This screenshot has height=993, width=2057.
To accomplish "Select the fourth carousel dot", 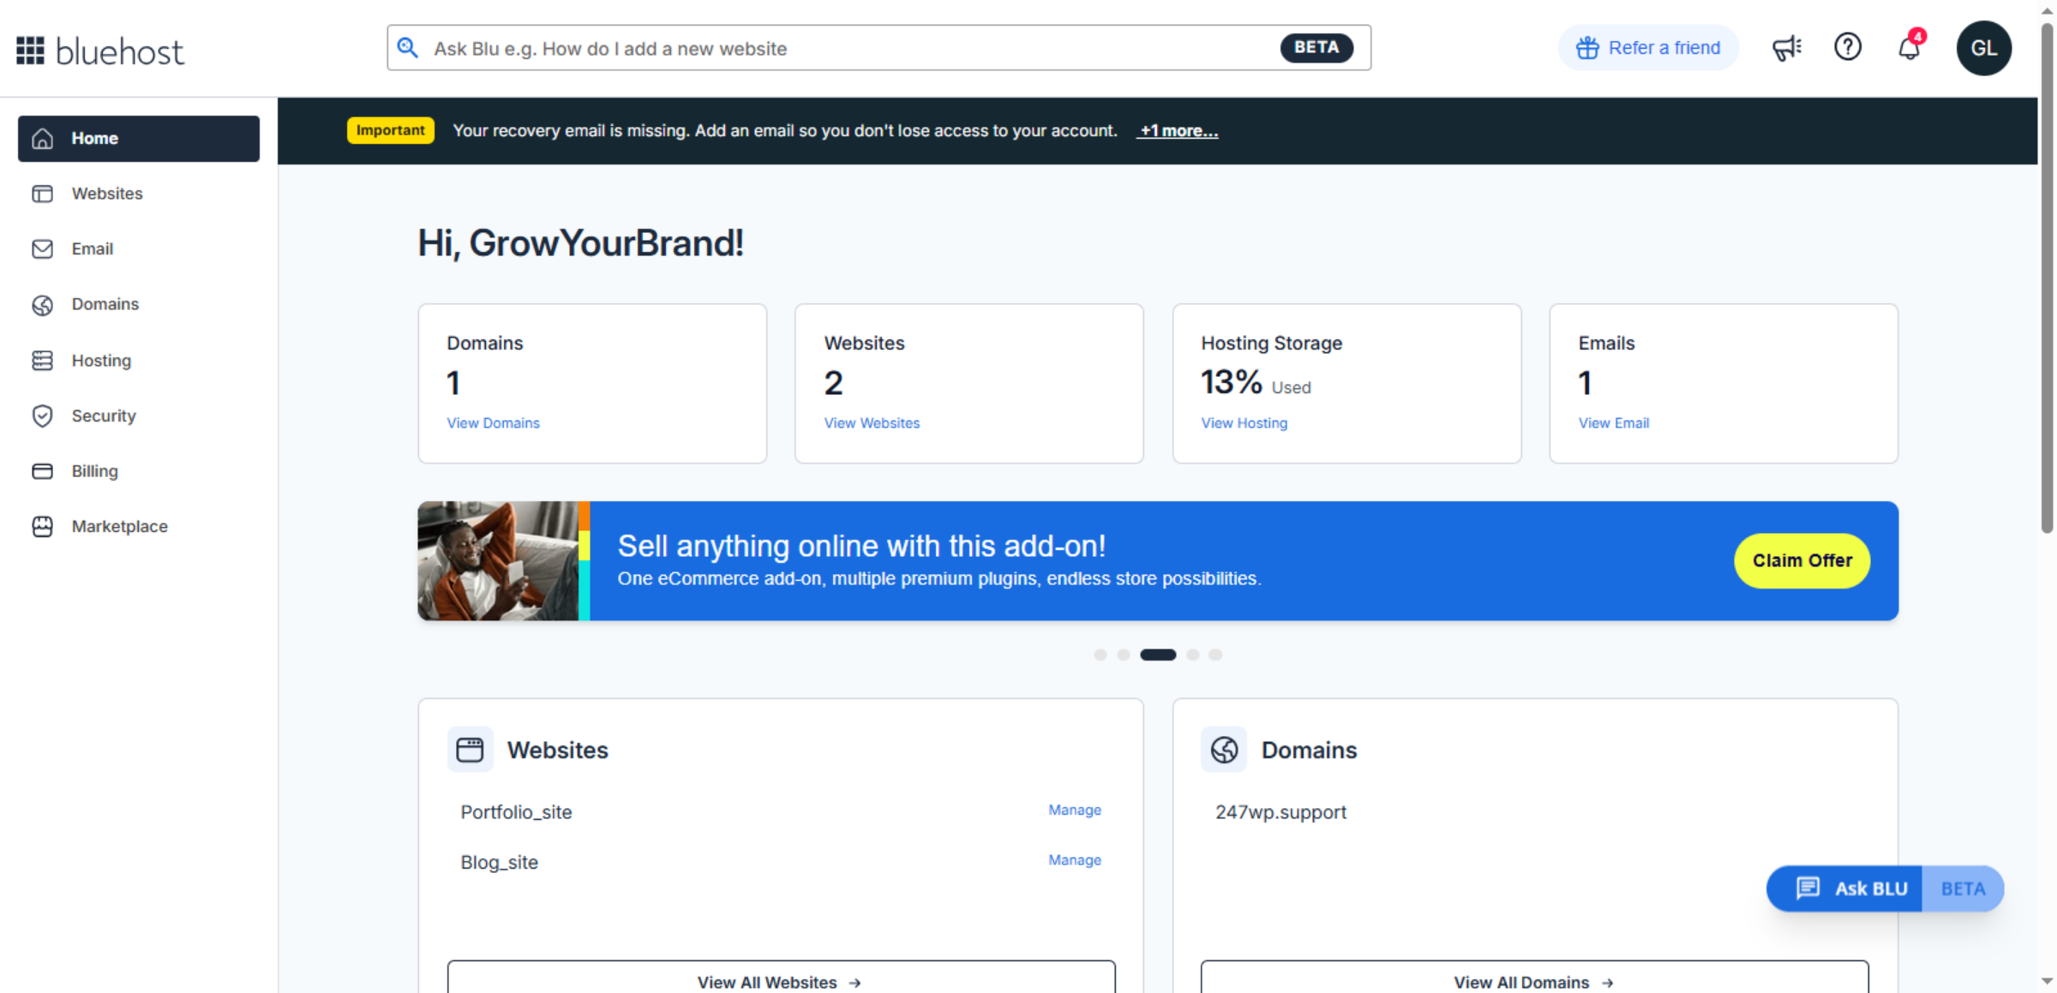I will pyautogui.click(x=1193, y=654).
